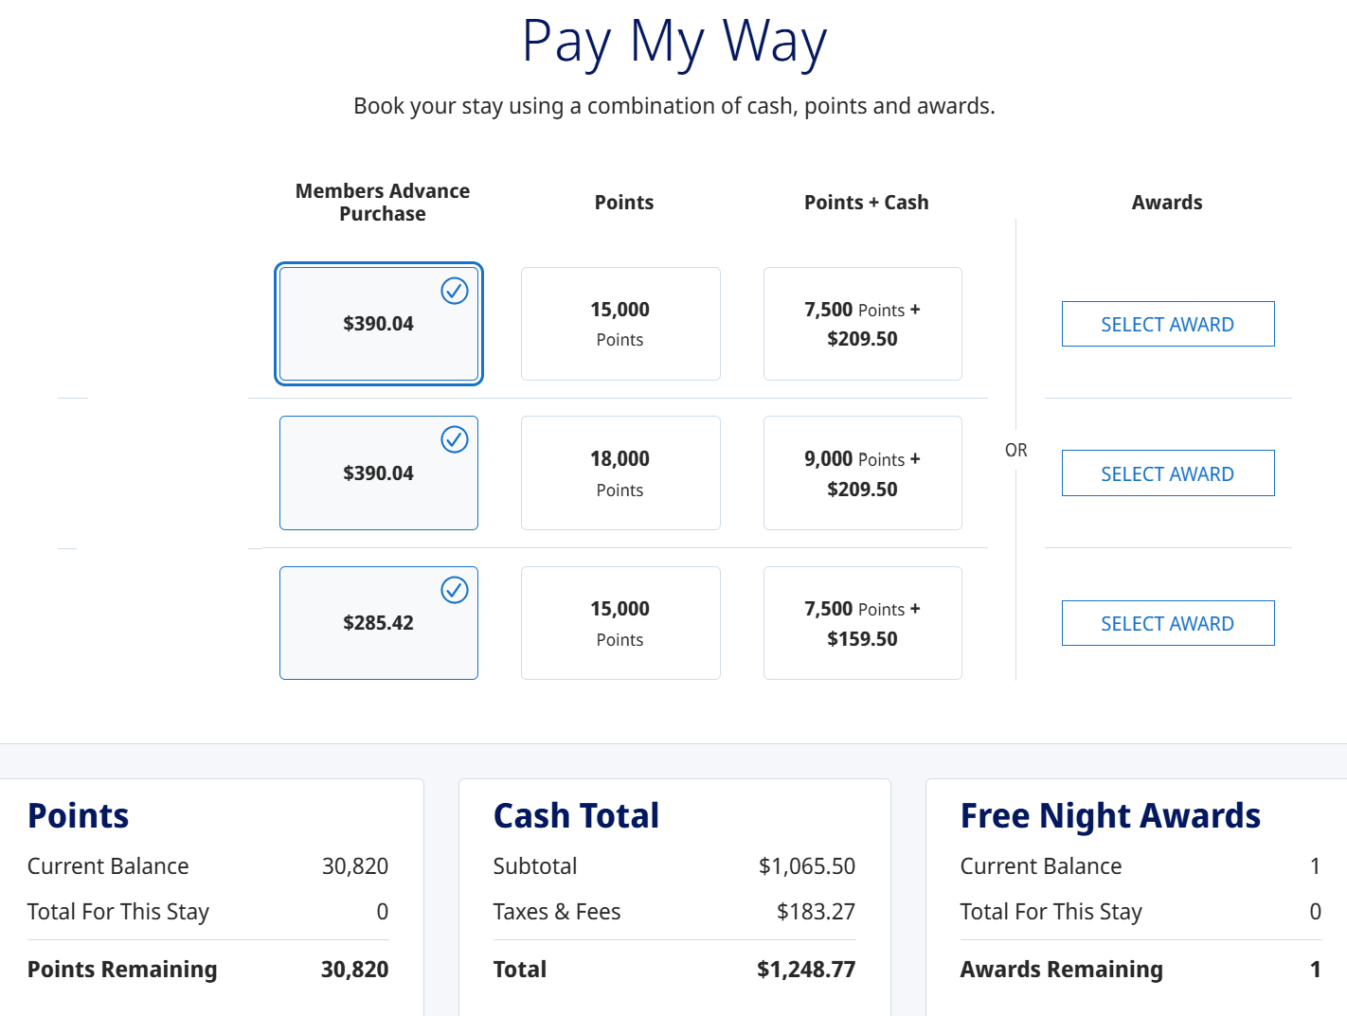Choose 7,500 Points + $209.50 option

(862, 324)
